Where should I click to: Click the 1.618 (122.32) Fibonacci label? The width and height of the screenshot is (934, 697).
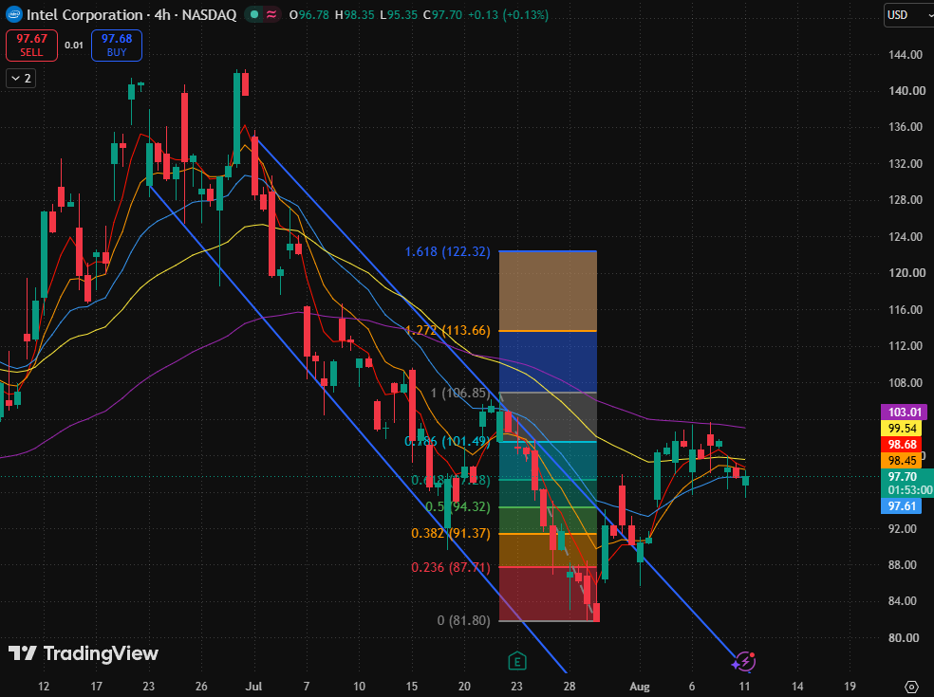click(x=447, y=252)
